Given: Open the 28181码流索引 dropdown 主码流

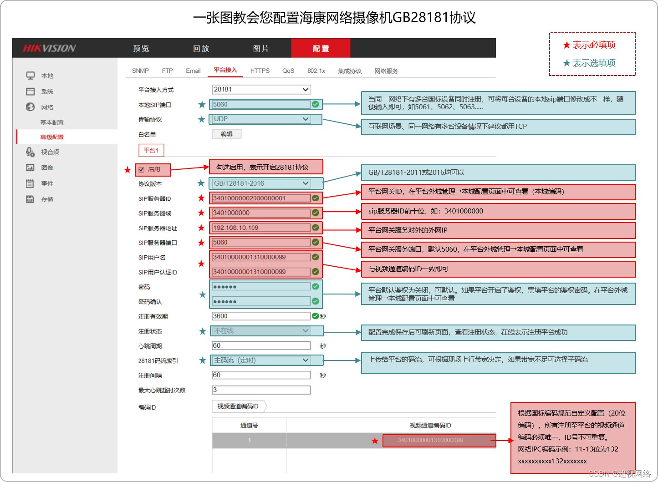Looking at the screenshot, I should [261, 360].
